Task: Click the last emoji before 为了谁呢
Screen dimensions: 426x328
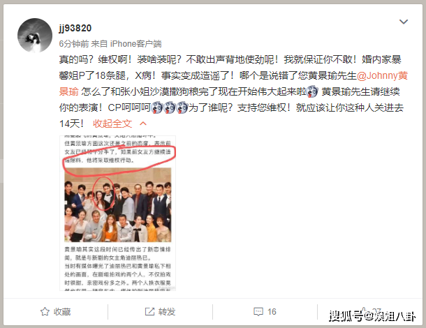Action: 182,107
